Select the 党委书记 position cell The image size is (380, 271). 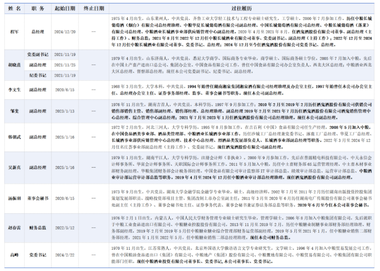click(x=38, y=255)
